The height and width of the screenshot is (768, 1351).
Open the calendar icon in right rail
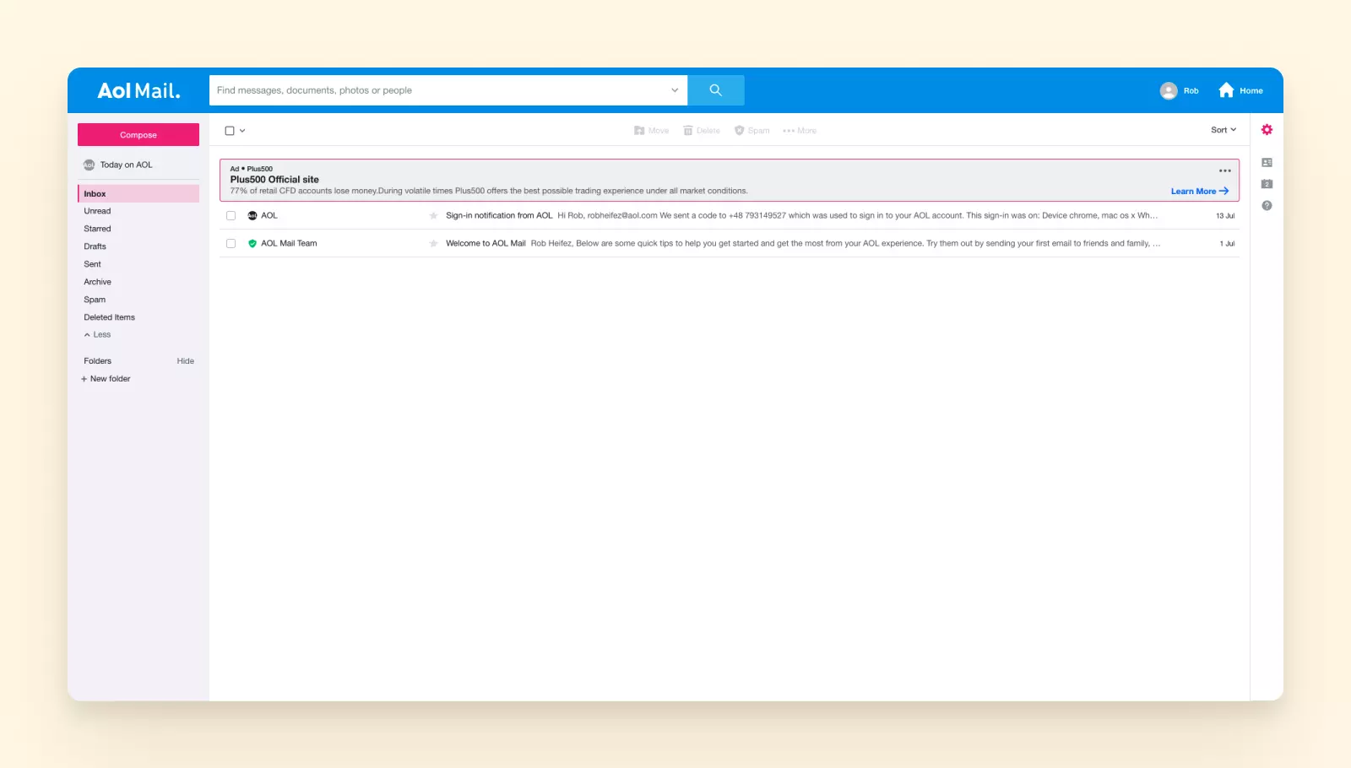tap(1267, 184)
